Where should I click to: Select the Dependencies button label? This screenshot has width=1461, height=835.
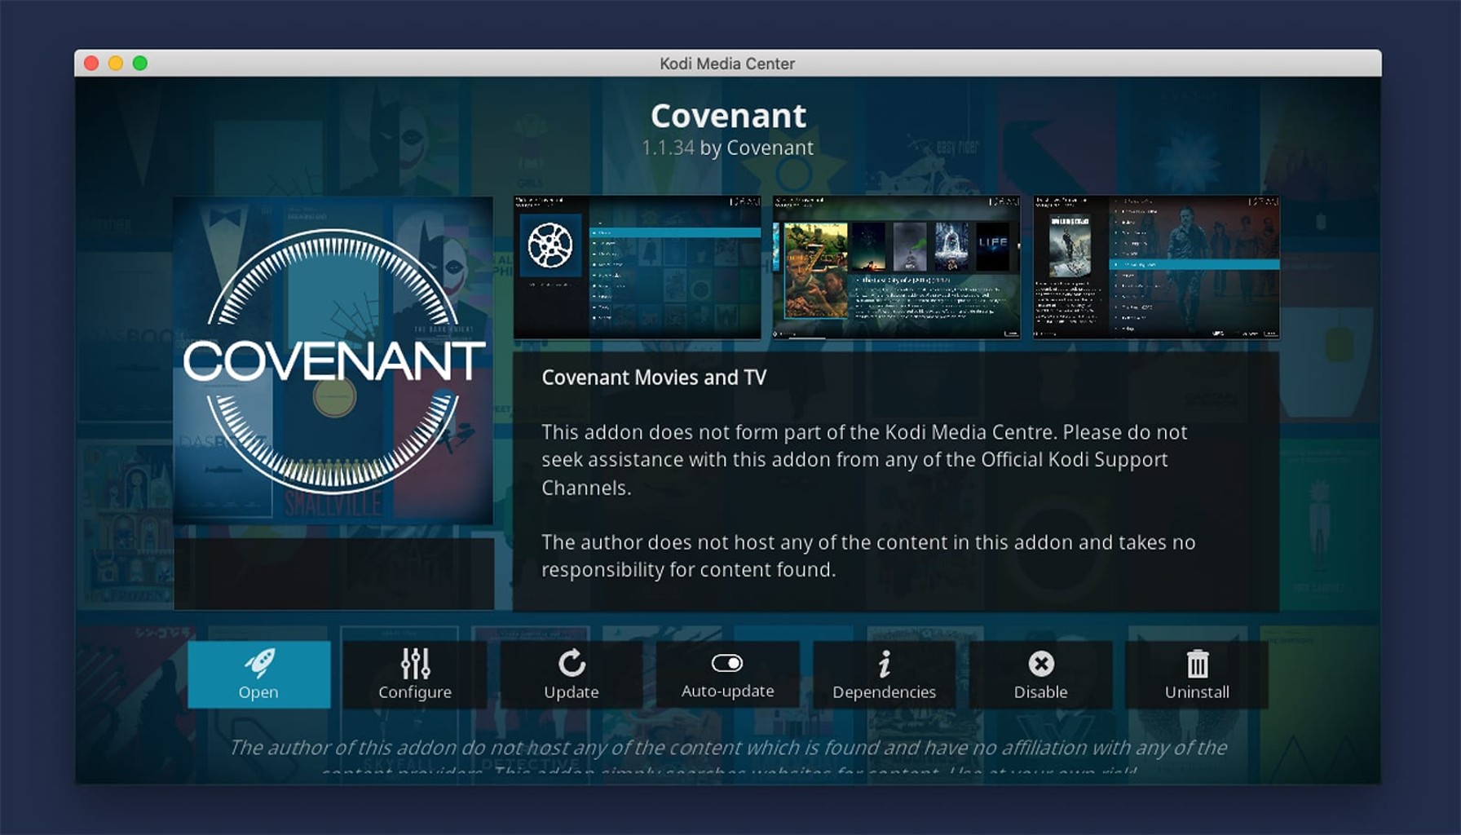point(884,692)
